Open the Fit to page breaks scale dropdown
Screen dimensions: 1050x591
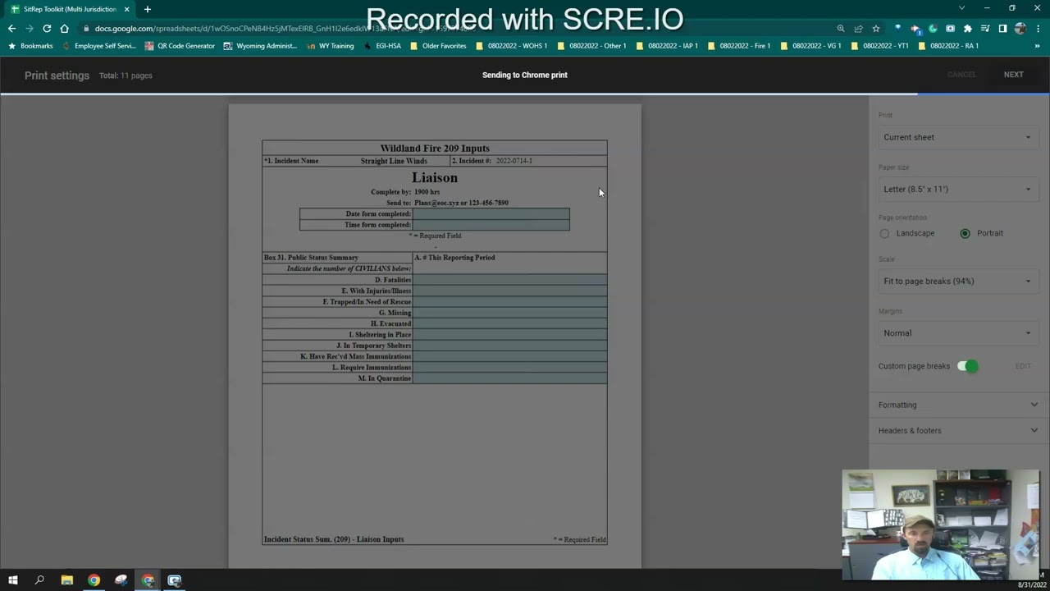956,281
